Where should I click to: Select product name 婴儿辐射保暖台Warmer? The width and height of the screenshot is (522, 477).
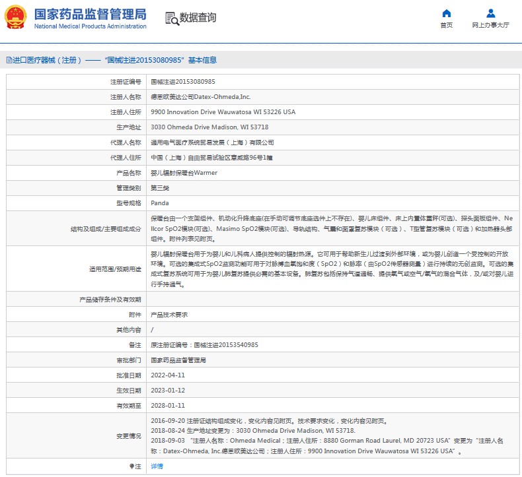[x=184, y=173]
